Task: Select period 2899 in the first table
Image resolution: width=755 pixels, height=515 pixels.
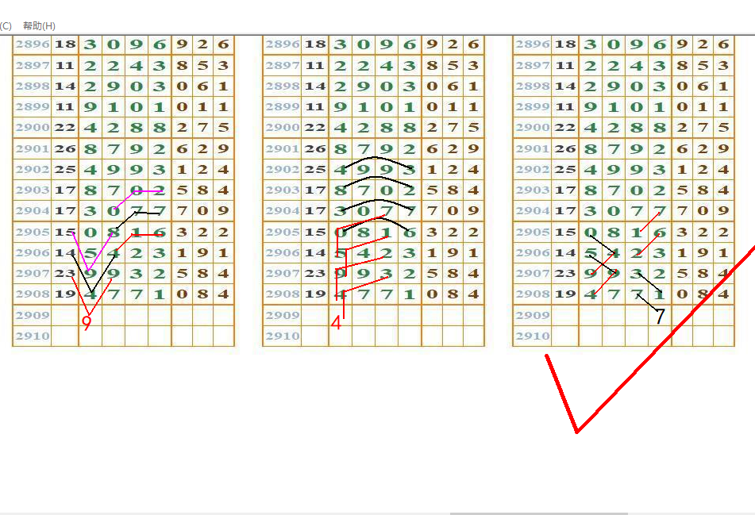Action: point(33,107)
